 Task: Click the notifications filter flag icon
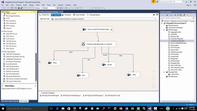point(153,2)
